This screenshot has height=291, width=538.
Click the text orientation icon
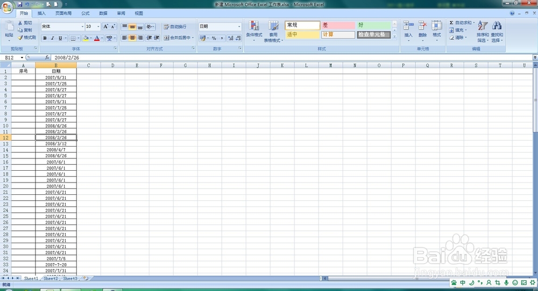[x=149, y=26]
